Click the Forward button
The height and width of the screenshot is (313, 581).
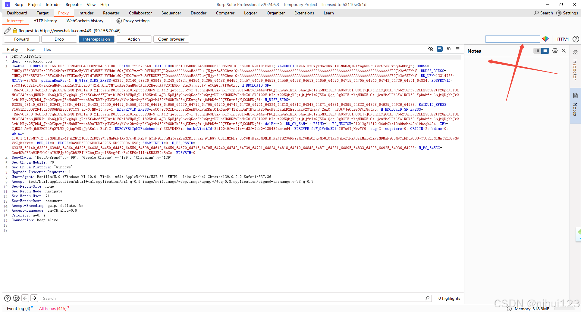coord(22,39)
